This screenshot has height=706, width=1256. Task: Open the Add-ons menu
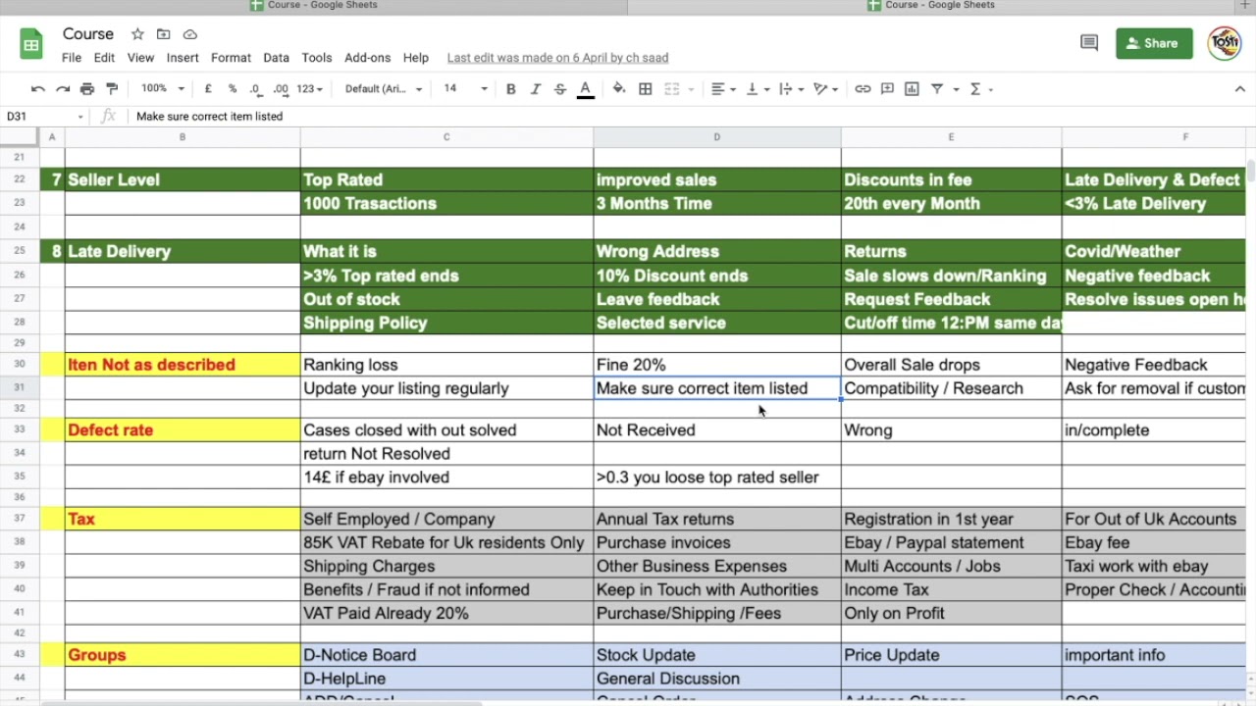pyautogui.click(x=367, y=58)
